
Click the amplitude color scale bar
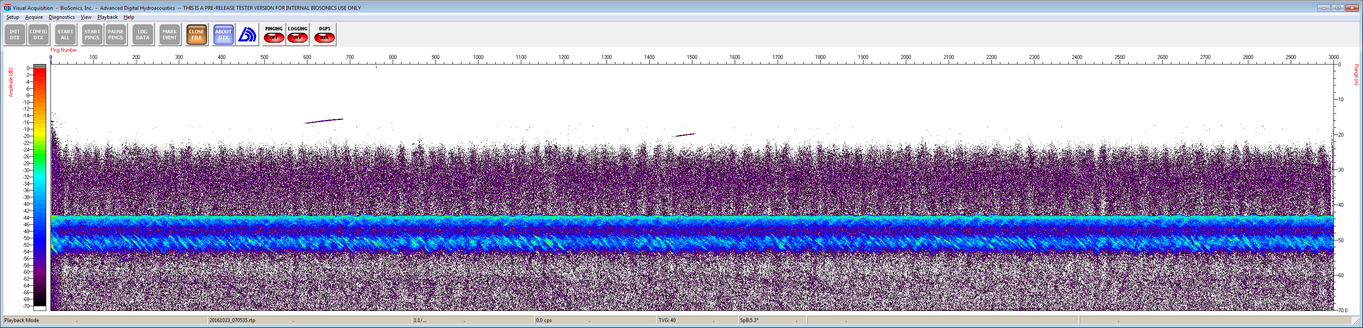[40, 187]
